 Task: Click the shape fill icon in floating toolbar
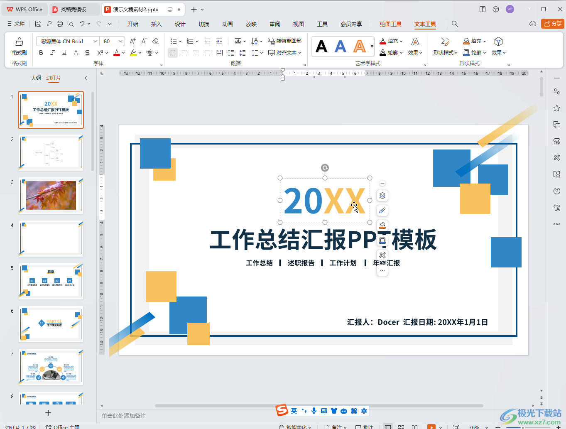[x=382, y=226]
